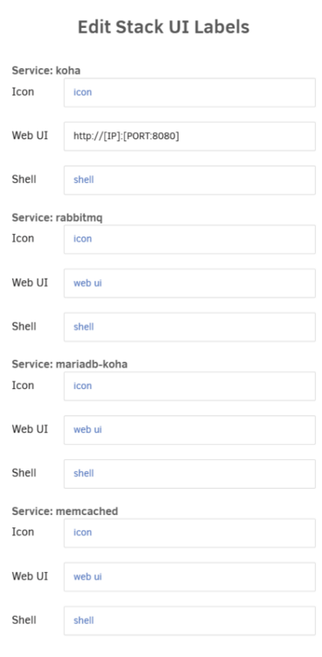Click the koha Icon input field
The image size is (322, 657).
pos(190,92)
